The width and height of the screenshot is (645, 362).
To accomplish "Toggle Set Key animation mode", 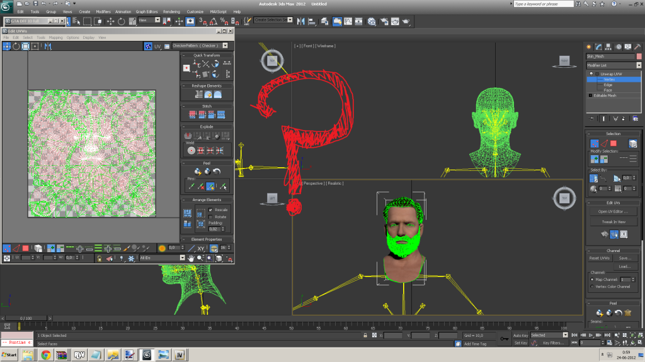I will (x=520, y=343).
